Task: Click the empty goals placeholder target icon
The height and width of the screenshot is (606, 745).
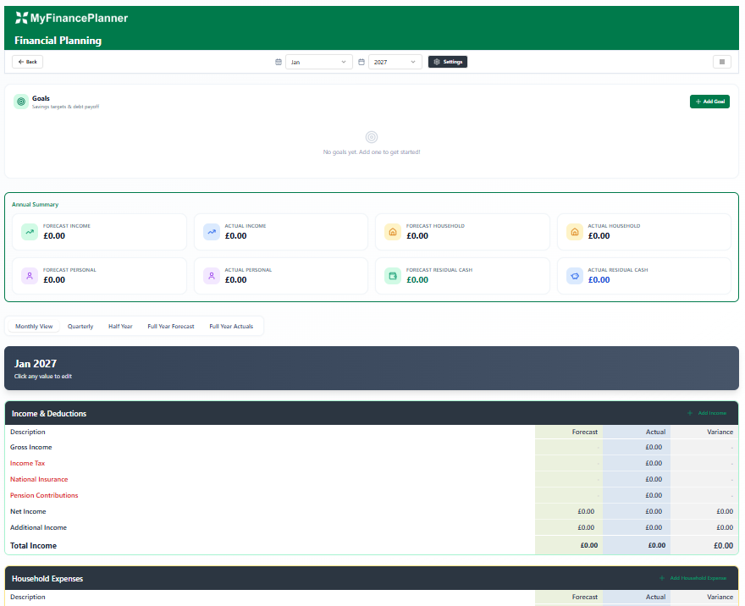Action: click(x=372, y=137)
